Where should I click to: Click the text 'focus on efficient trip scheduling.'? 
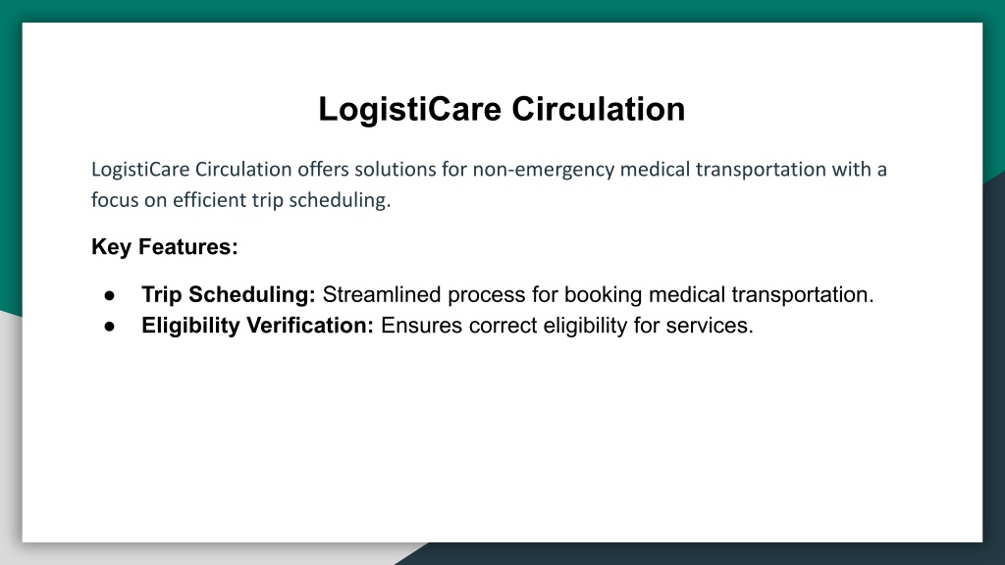[x=241, y=200]
